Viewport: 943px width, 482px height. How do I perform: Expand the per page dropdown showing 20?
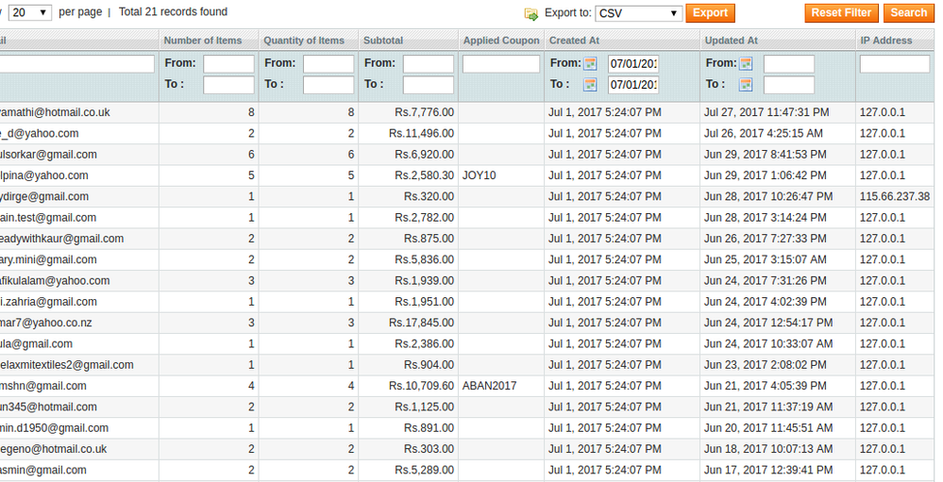click(30, 12)
